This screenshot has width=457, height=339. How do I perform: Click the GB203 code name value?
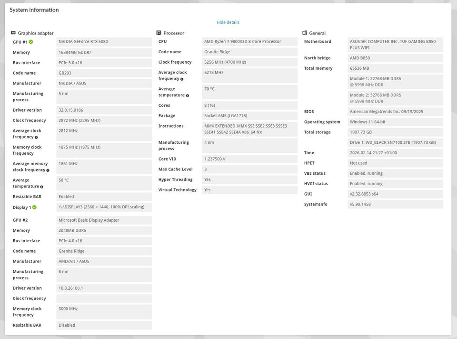pyautogui.click(x=104, y=73)
